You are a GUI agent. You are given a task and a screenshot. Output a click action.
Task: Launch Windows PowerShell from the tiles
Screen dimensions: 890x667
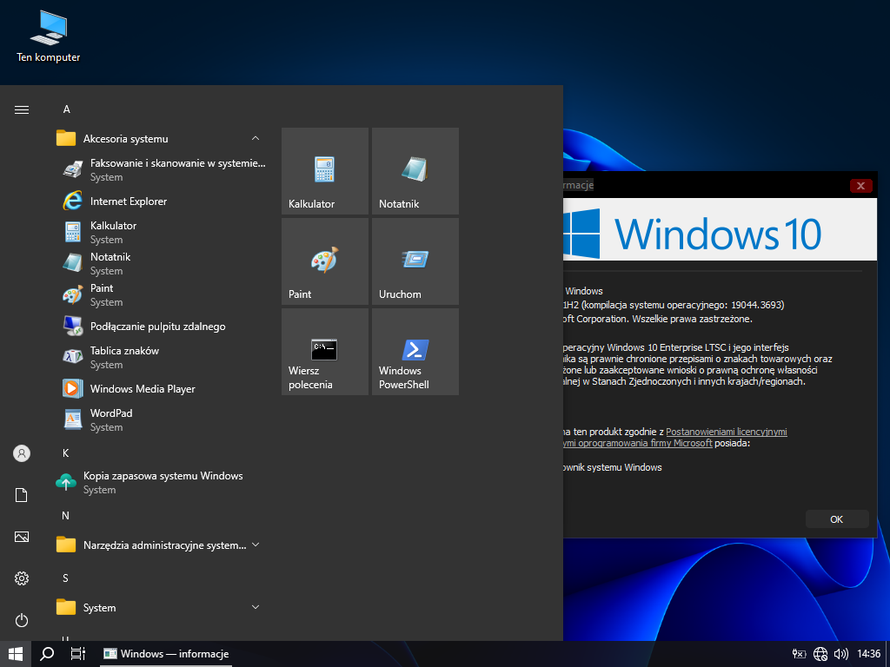click(x=415, y=352)
